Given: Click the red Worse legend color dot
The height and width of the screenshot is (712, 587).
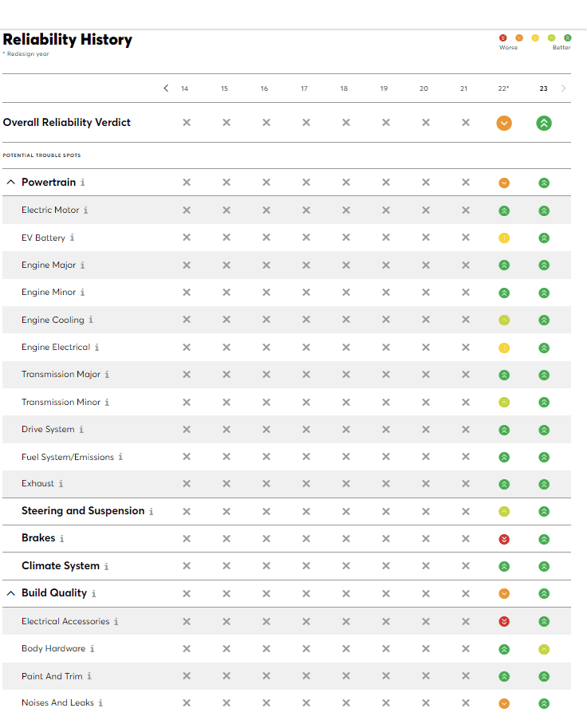Looking at the screenshot, I should [503, 37].
